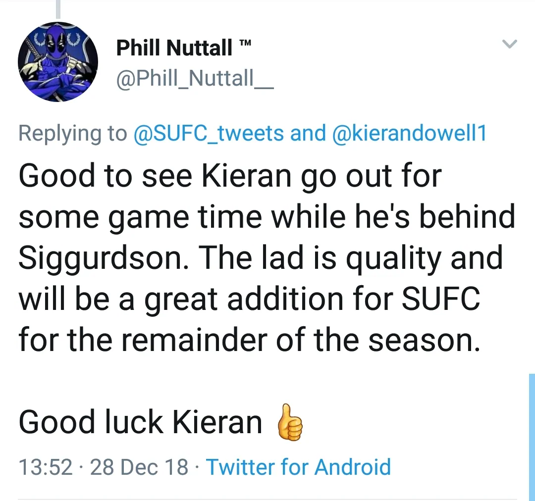
Task: Click the thread connector line above avatar
Action: coord(58,9)
